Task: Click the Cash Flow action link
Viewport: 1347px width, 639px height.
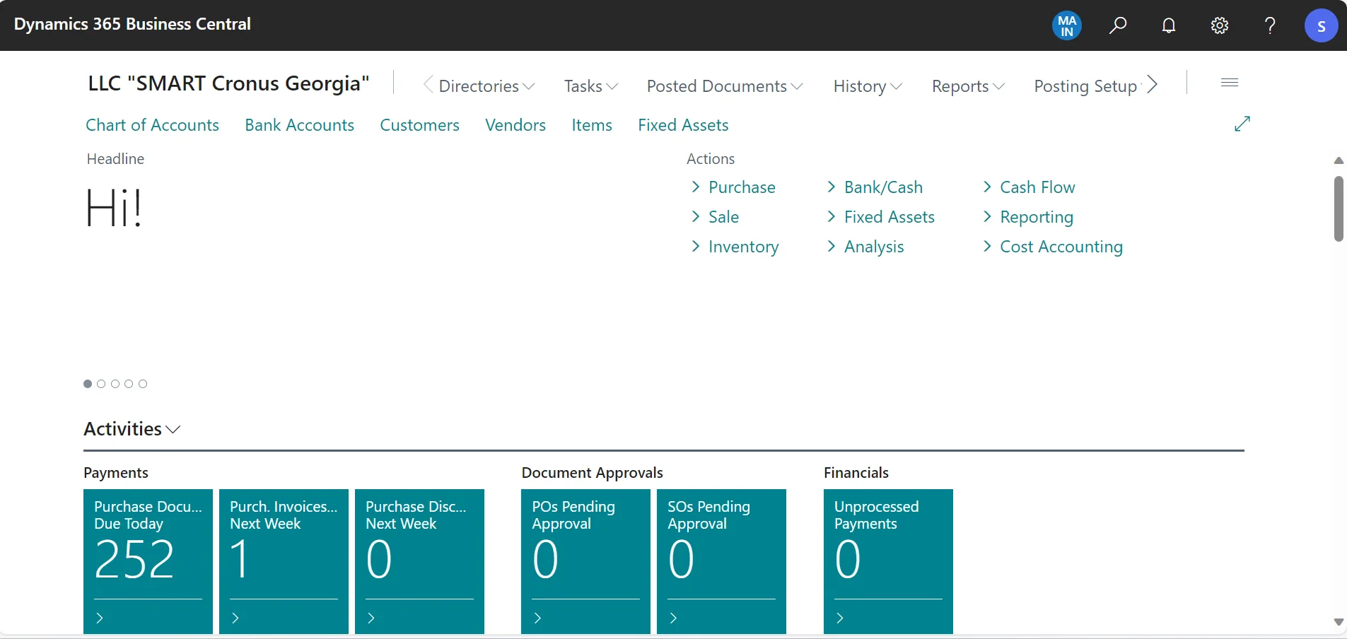Action: coord(1037,187)
